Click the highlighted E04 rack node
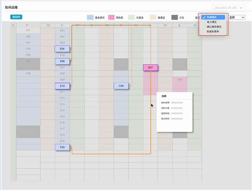252x191 pixels. tap(62, 49)
